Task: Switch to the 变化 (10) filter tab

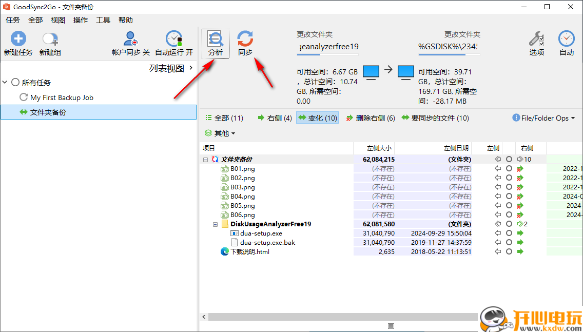Action: (x=317, y=118)
